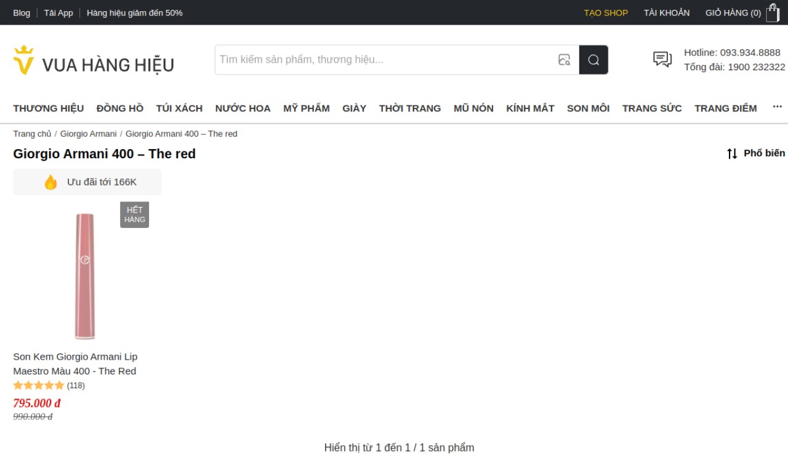Click the last breadcrumb Giorgio Armani 400 – The red
Viewport: 788px width, 473px height.
181,134
